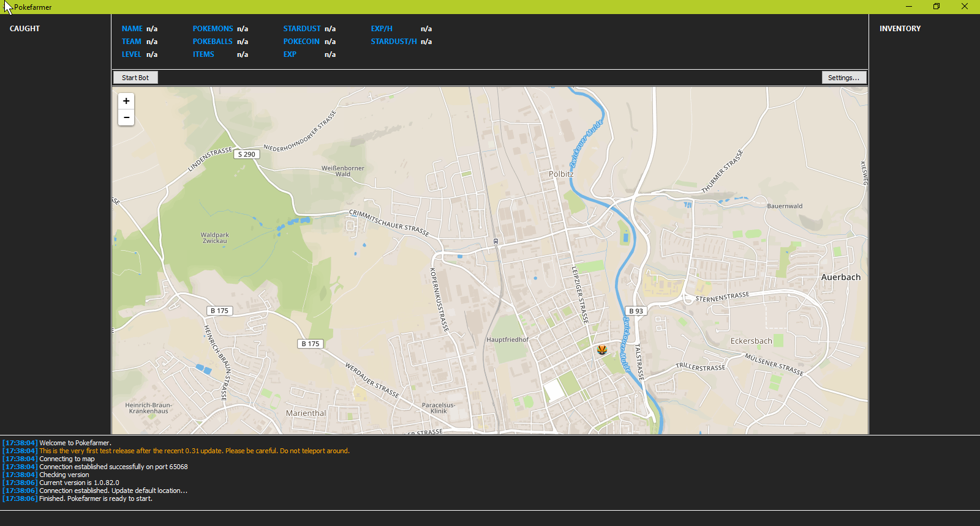Open the Settings... dialog
The width and height of the screenshot is (980, 526).
[843, 78]
